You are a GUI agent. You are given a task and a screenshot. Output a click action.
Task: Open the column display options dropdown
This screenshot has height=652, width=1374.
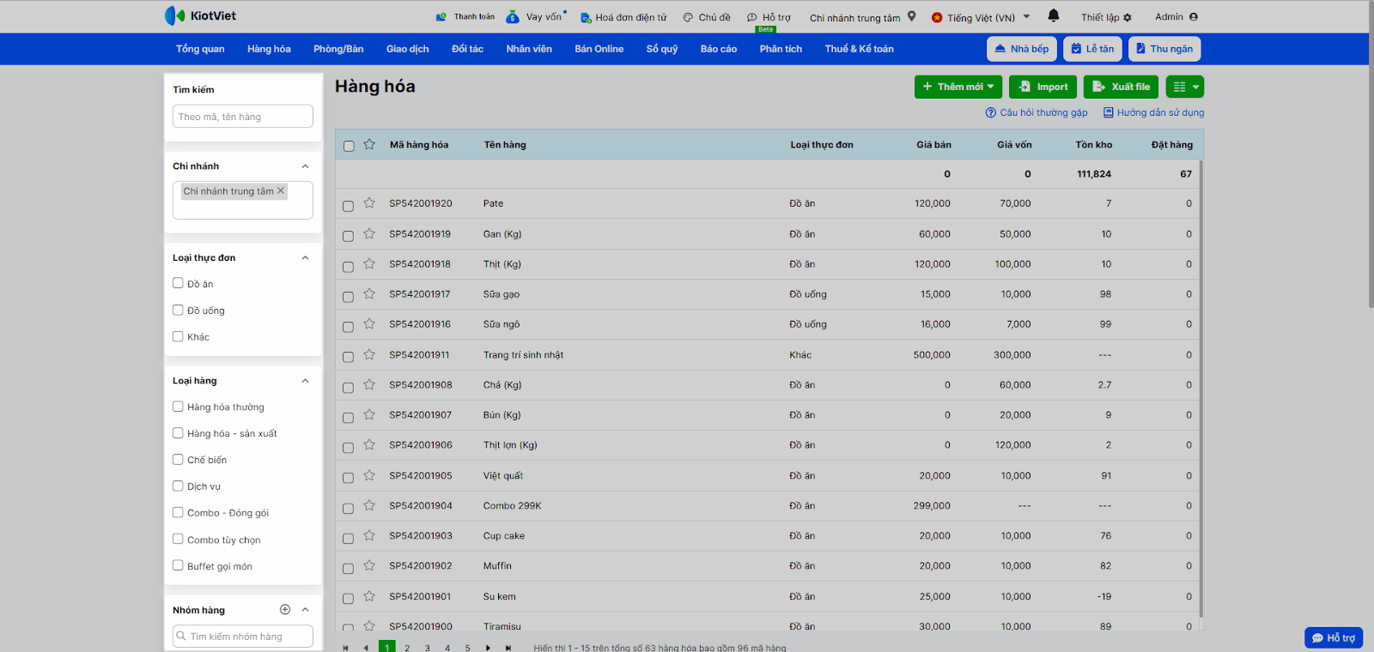pos(1185,87)
